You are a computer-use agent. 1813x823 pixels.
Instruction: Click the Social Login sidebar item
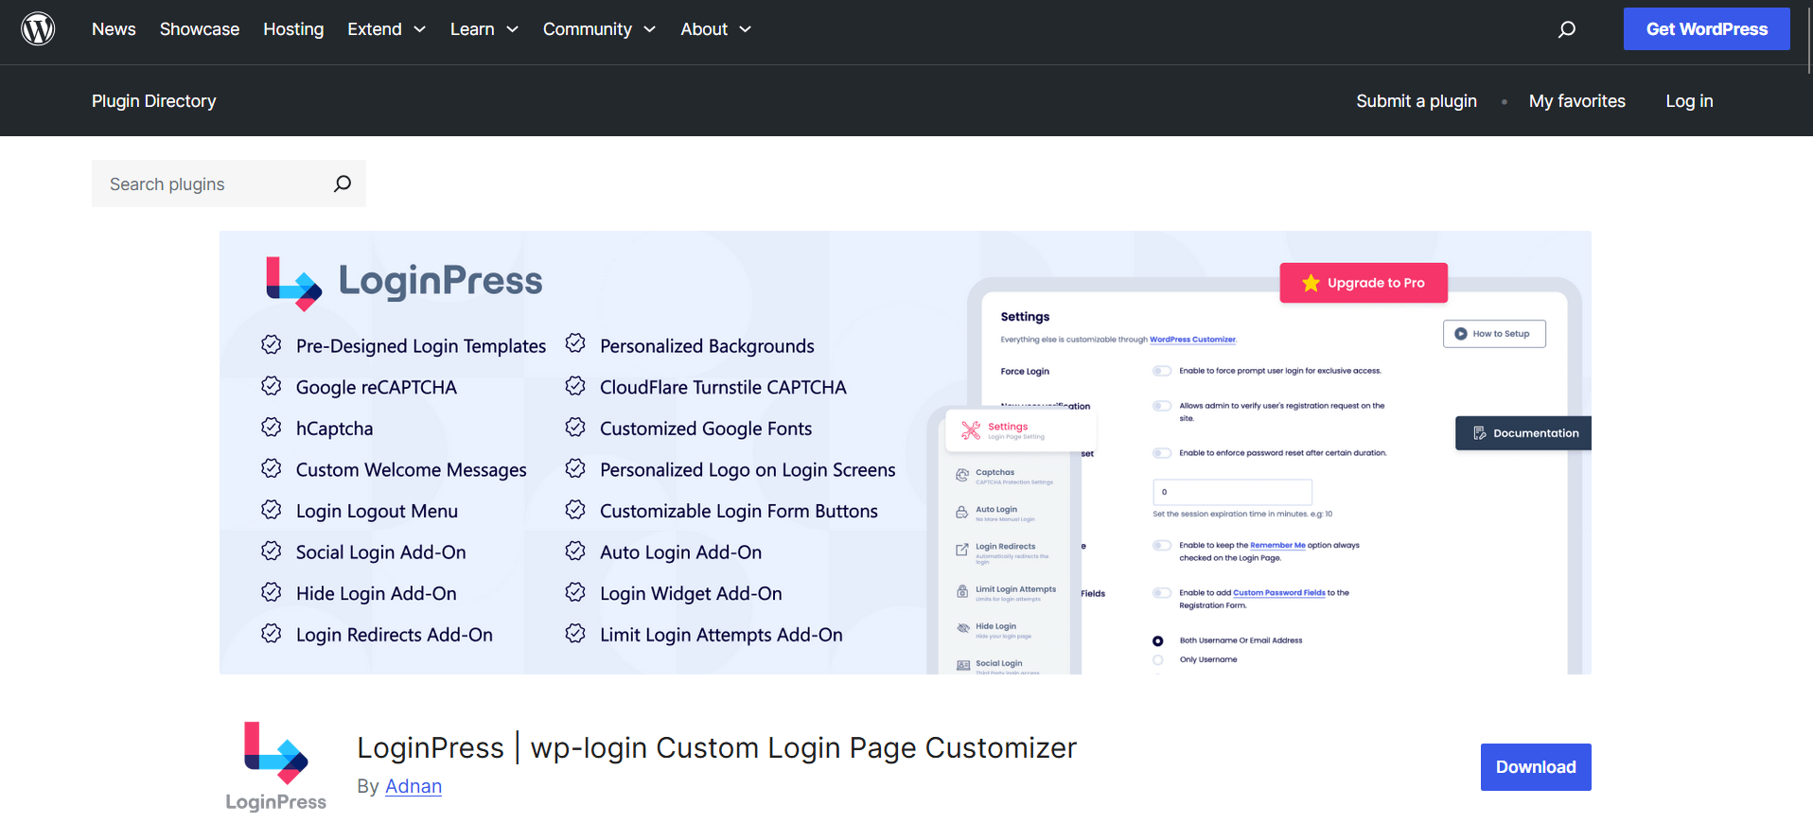[x=998, y=666]
